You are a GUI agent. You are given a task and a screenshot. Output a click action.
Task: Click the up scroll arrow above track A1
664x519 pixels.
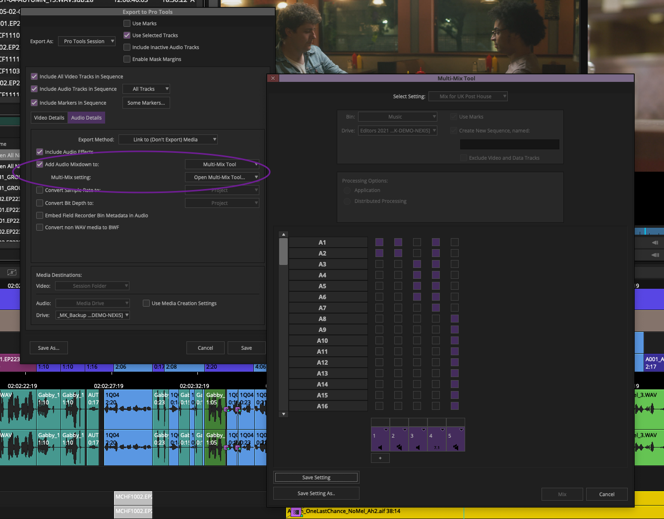283,234
